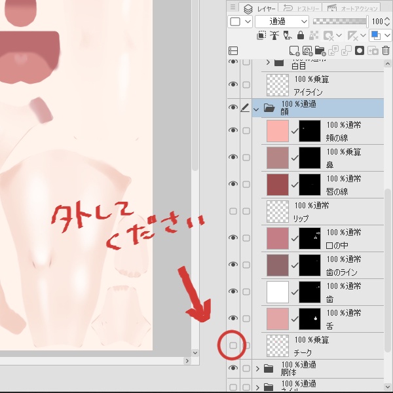393x393 pixels.
Task: Select the mask thumbnail of 口の中
Action: tap(310, 238)
